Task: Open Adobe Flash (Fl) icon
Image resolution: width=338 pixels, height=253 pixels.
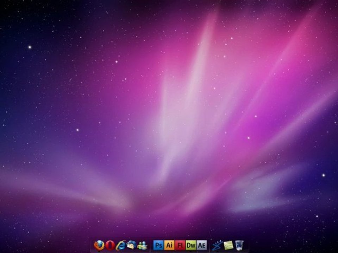Action: (x=180, y=245)
